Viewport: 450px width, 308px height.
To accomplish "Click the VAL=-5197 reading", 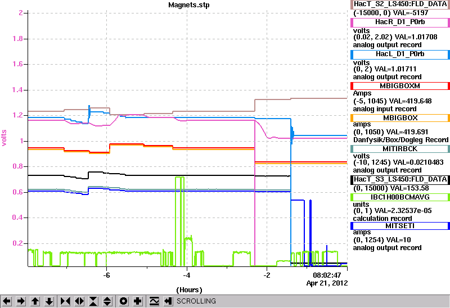I will (411, 13).
